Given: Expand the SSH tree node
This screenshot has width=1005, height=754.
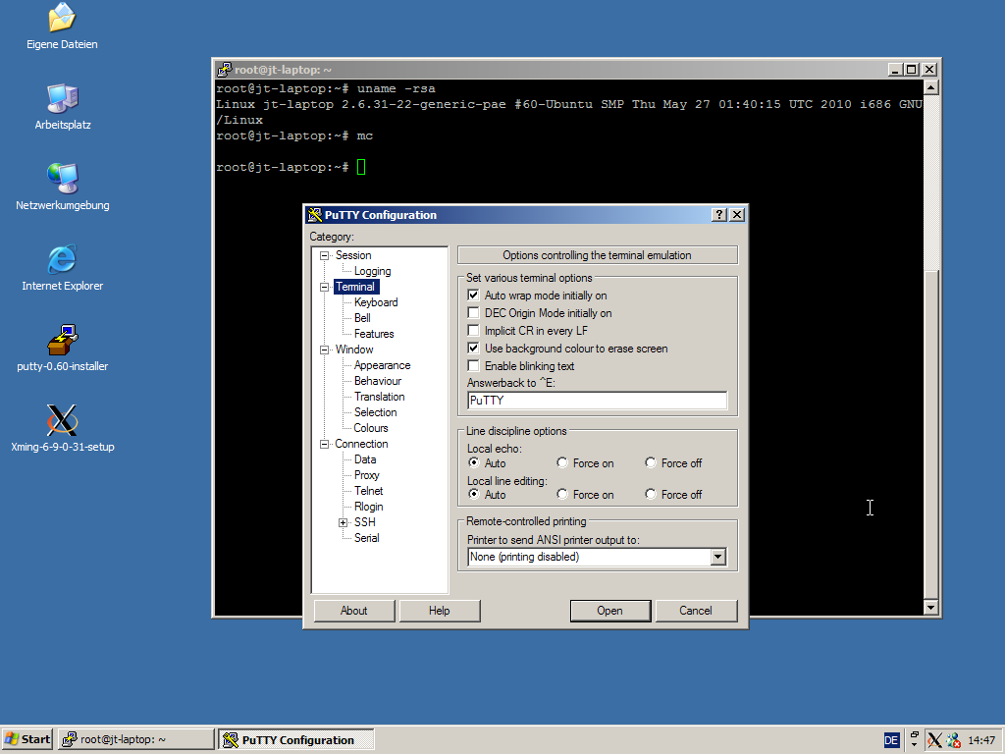Looking at the screenshot, I should click(x=342, y=522).
